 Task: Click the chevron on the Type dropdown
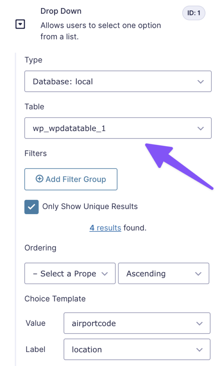(200, 81)
